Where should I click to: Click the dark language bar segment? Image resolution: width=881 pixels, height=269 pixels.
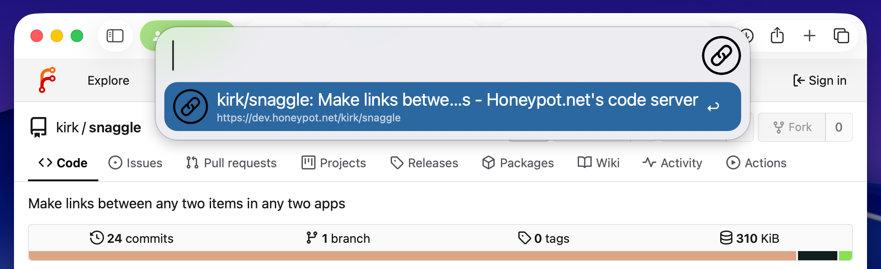817,256
